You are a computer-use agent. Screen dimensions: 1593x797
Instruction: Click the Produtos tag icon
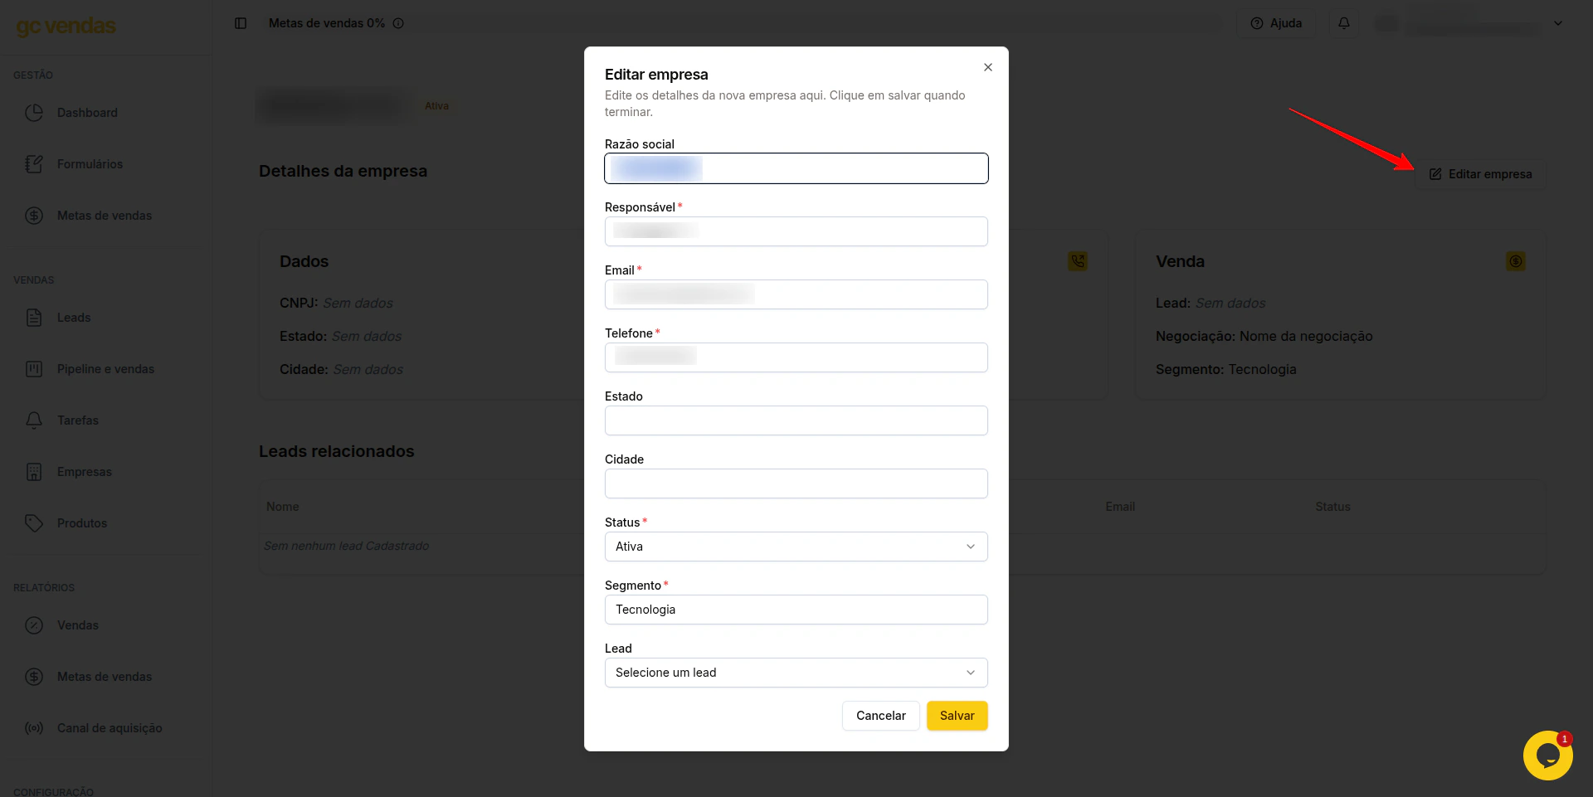34,523
